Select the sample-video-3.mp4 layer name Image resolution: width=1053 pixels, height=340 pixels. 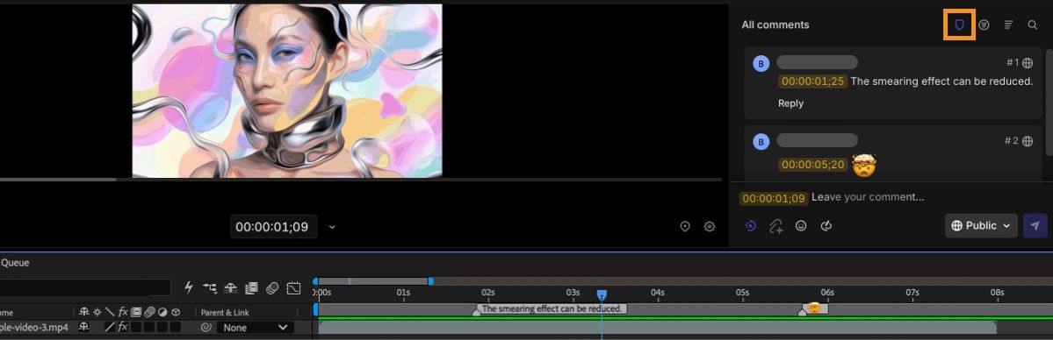34,327
